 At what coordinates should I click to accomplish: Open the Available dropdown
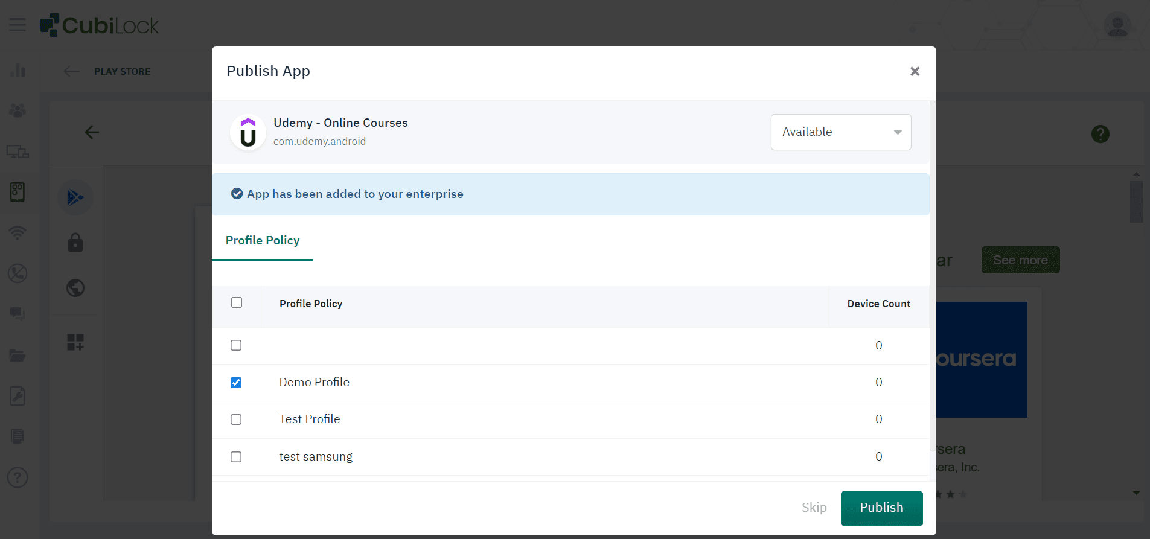pyautogui.click(x=841, y=132)
